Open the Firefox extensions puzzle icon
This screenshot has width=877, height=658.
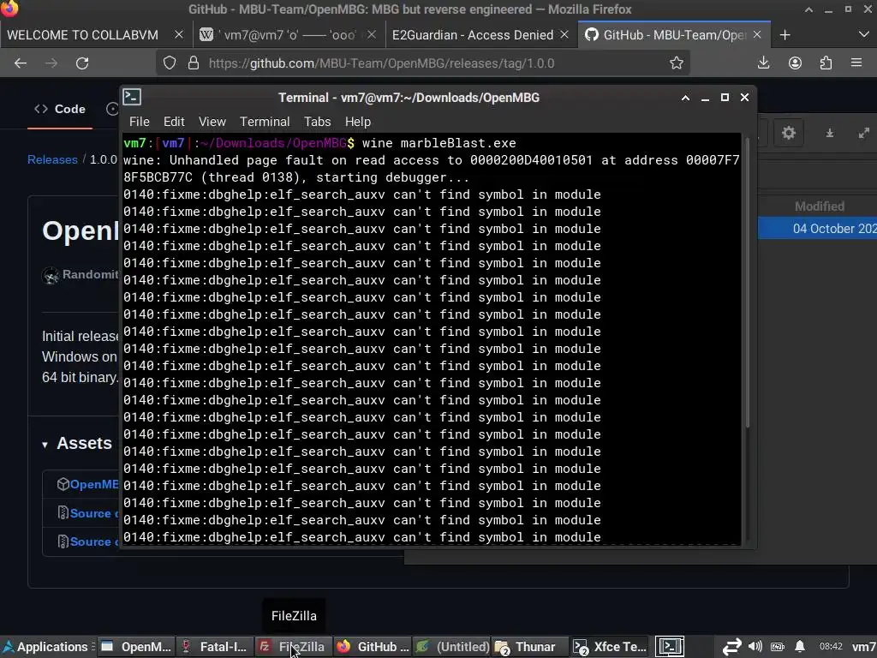pos(826,63)
